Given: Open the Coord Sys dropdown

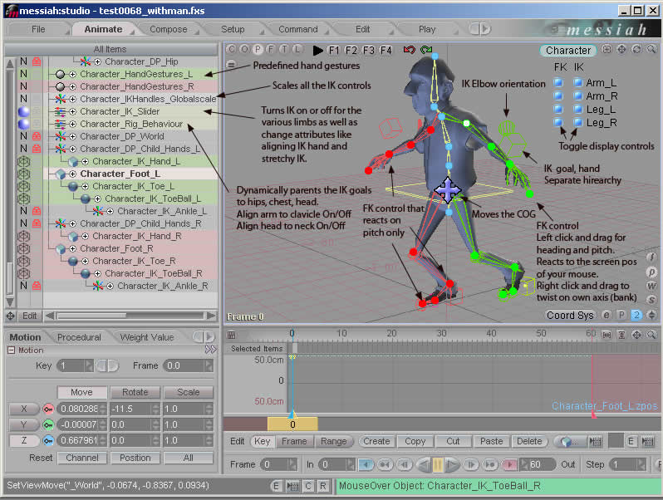Looking at the screenshot, I should (x=570, y=316).
